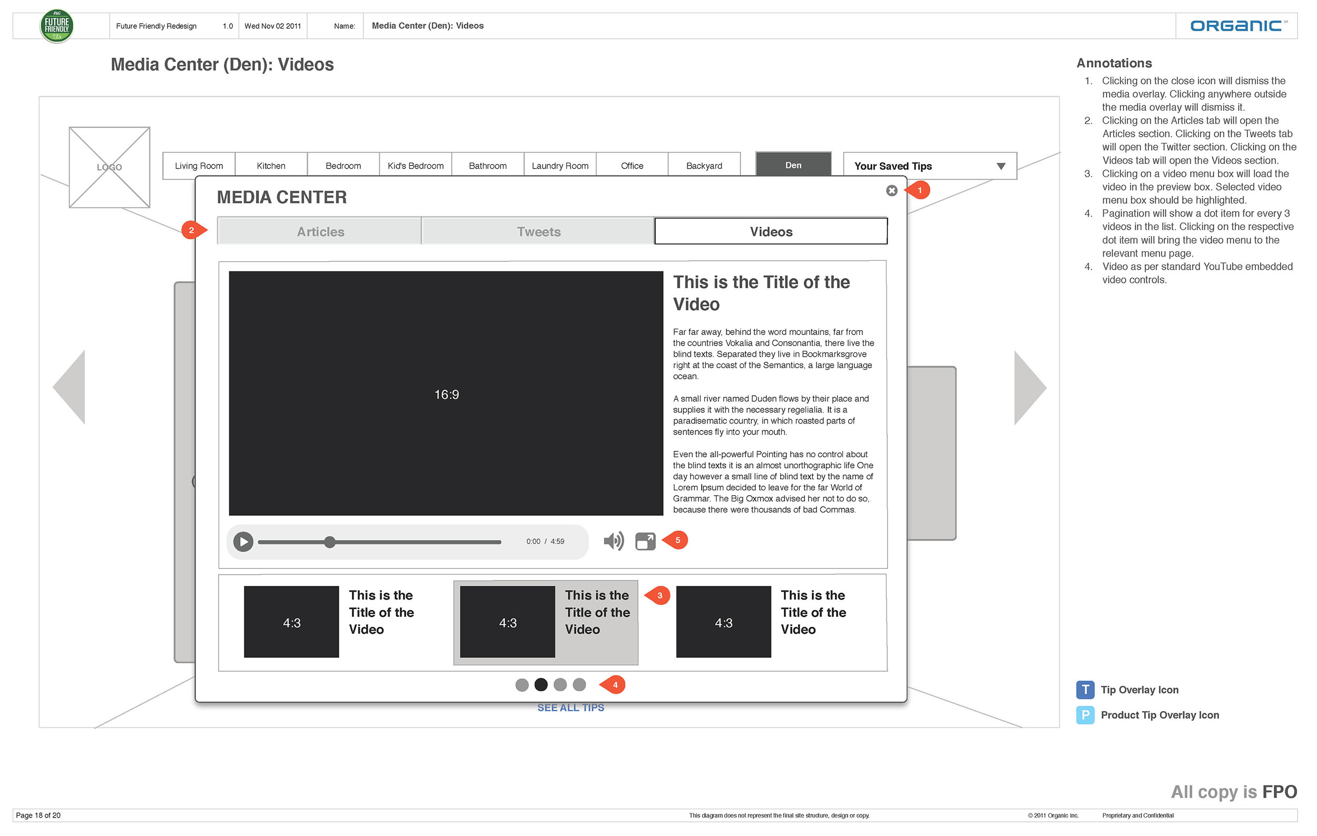Click the left carousel arrow
Screen dimensions: 1317x836
pos(70,387)
